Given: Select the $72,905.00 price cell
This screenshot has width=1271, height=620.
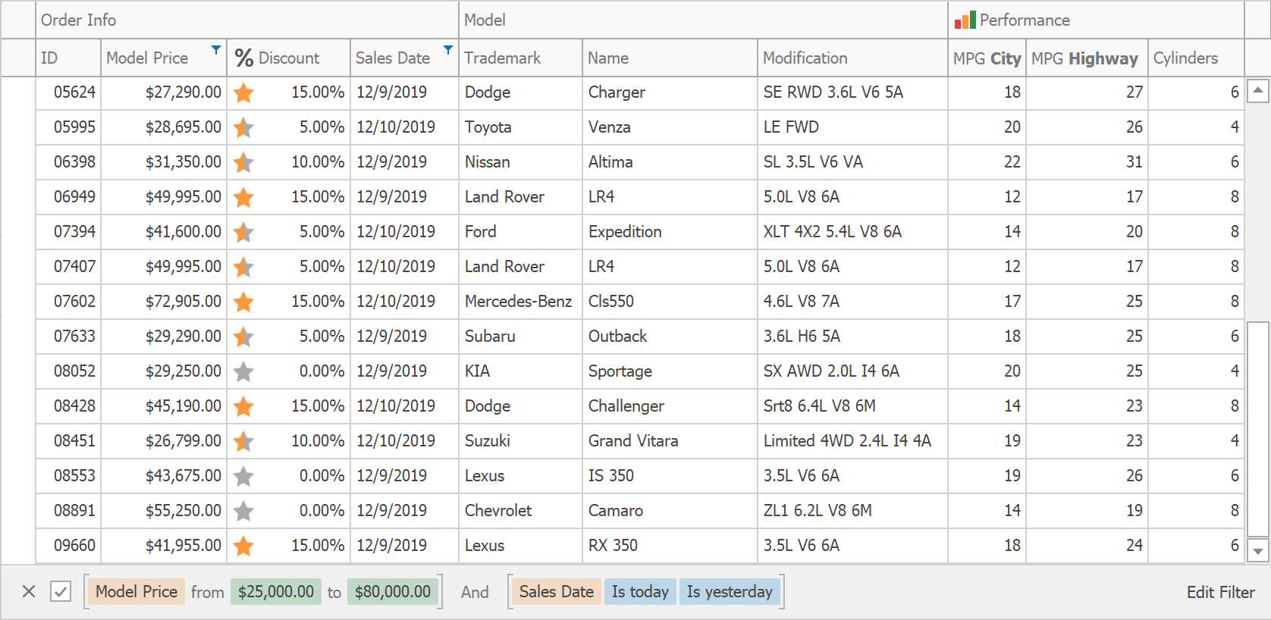Looking at the screenshot, I should [x=164, y=302].
